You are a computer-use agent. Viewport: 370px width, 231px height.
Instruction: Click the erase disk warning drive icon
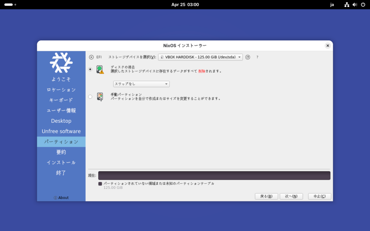click(100, 70)
